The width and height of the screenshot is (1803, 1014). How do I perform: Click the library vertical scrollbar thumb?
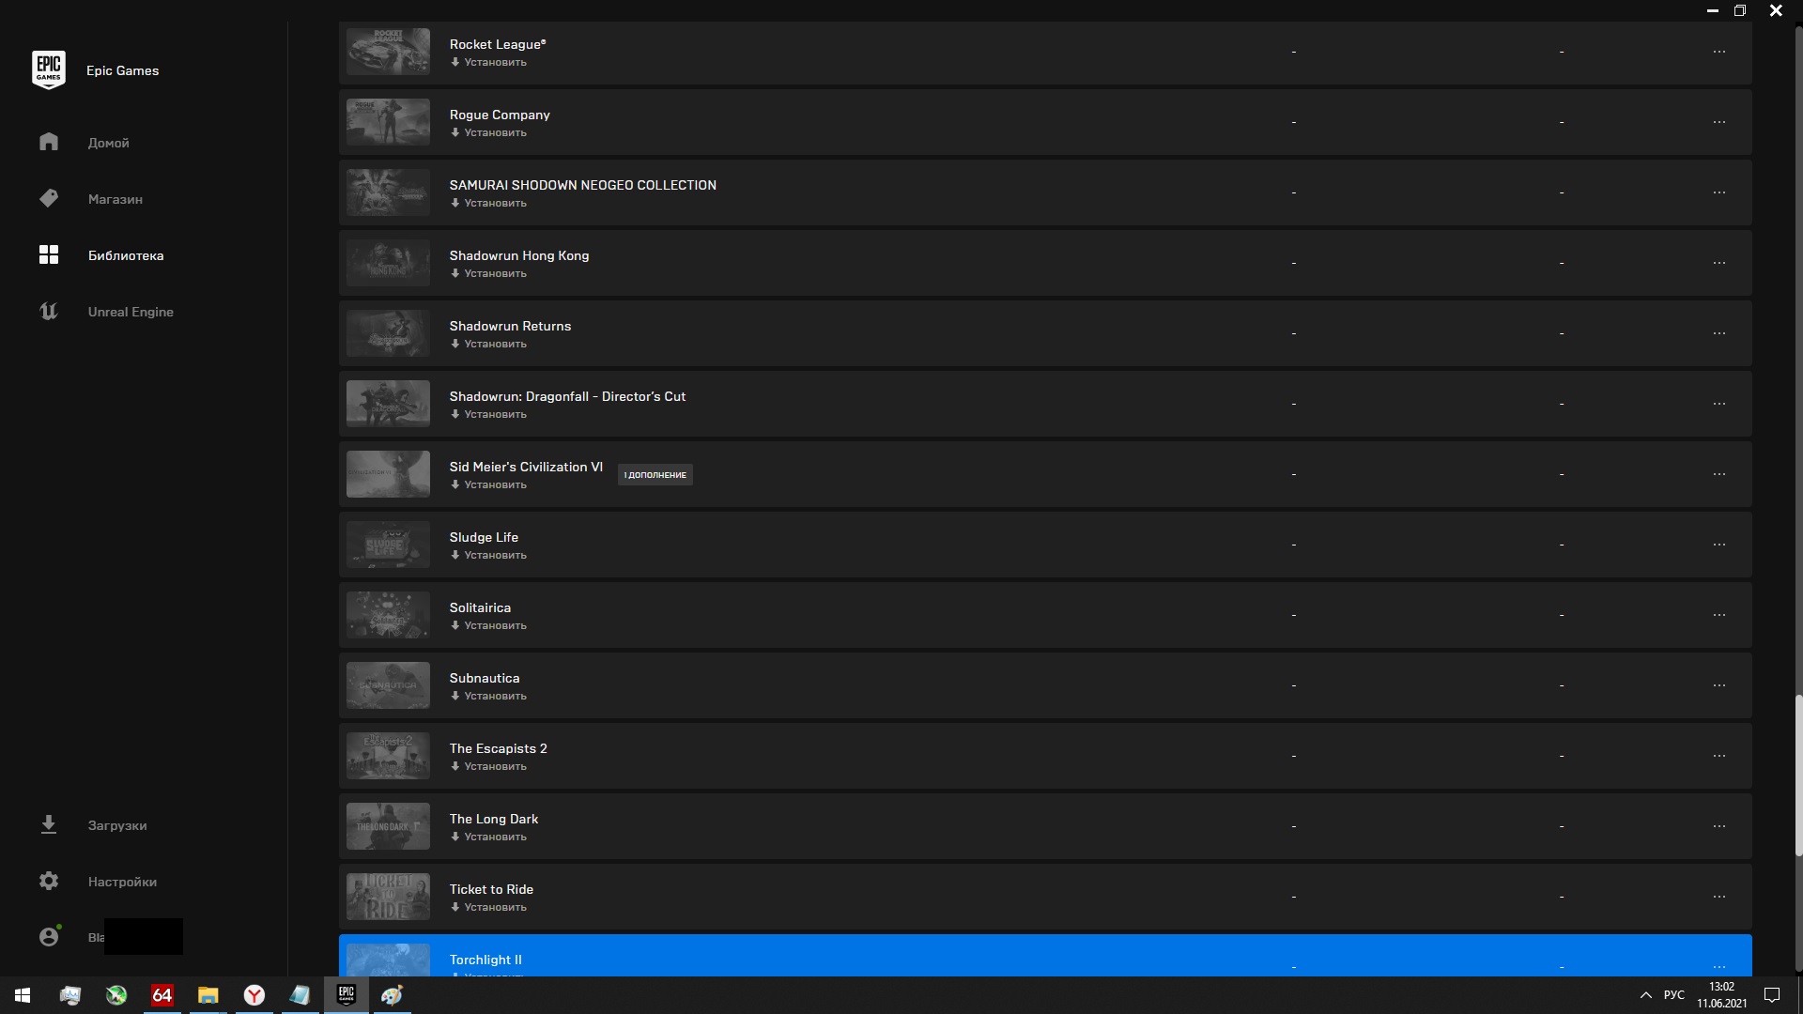click(x=1798, y=776)
